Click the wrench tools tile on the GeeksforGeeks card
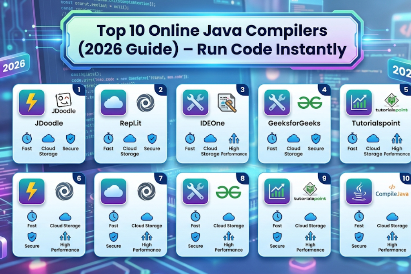411x274 pixels. point(277,102)
